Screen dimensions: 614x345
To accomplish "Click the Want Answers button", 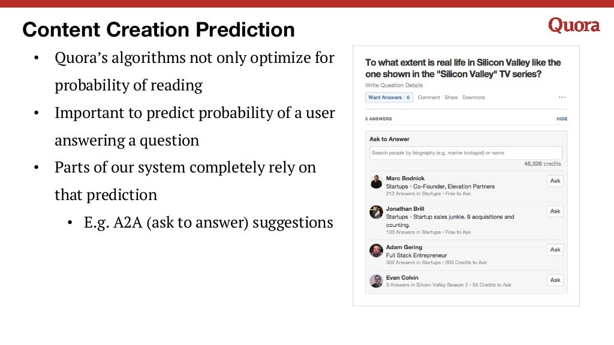I will point(384,98).
